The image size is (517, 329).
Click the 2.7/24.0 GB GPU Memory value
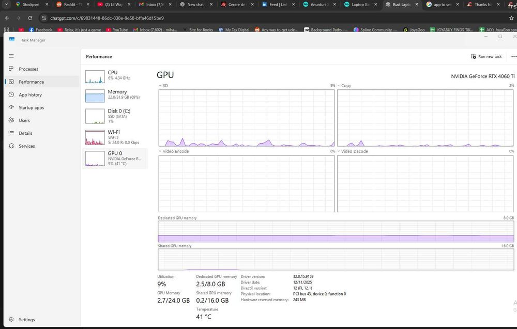point(173,301)
